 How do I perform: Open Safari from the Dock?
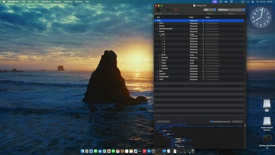pyautogui.click(x=91, y=151)
